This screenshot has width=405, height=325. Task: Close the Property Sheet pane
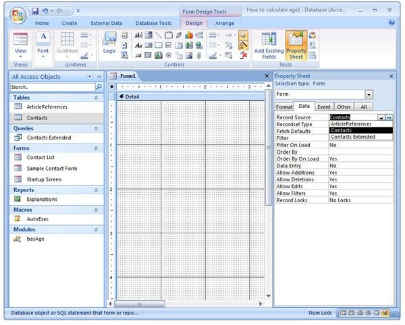click(391, 76)
